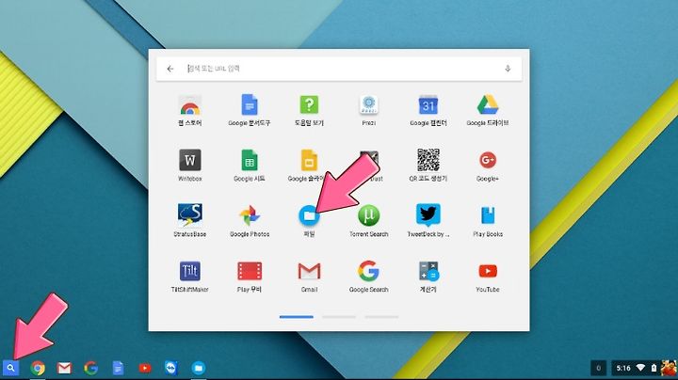Open the YouTube app in launcher
This screenshot has height=380, width=678.
(x=488, y=271)
